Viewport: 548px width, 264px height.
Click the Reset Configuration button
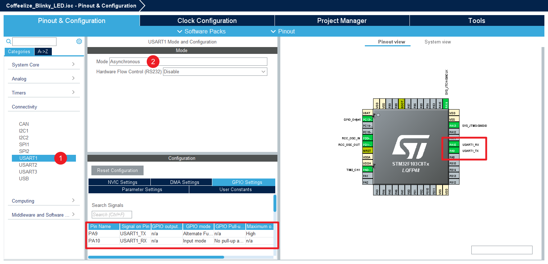point(117,170)
